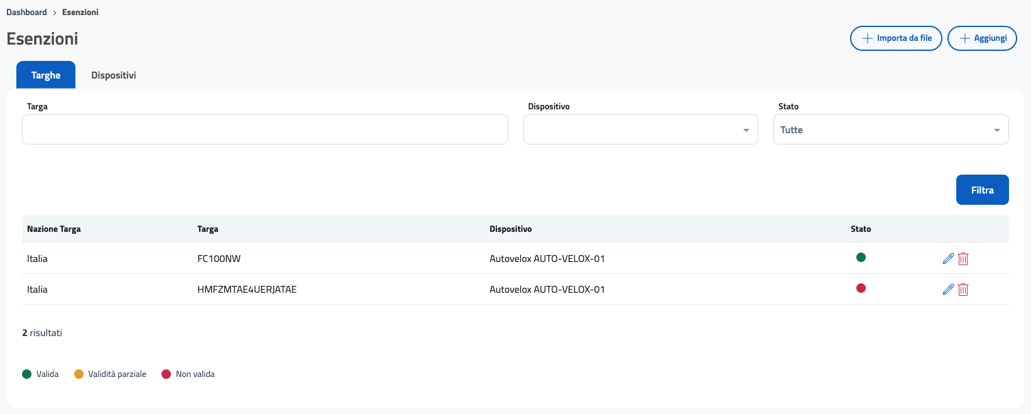This screenshot has height=414, width=1031.
Task: Edit the FC100NW exemption with pencil icon
Action: click(x=948, y=259)
